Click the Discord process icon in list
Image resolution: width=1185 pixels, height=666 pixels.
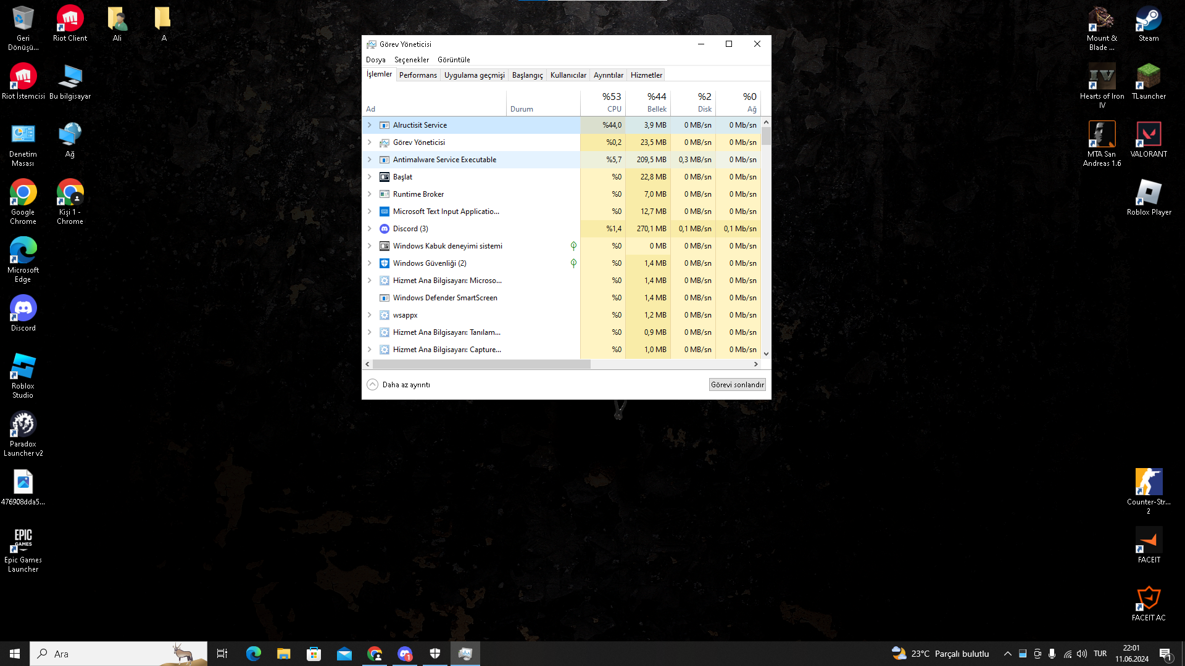coord(384,229)
